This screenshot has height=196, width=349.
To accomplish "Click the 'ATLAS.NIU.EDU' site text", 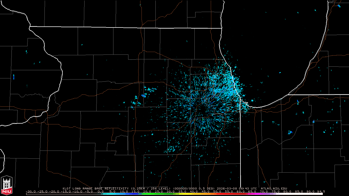I will 274,188.
